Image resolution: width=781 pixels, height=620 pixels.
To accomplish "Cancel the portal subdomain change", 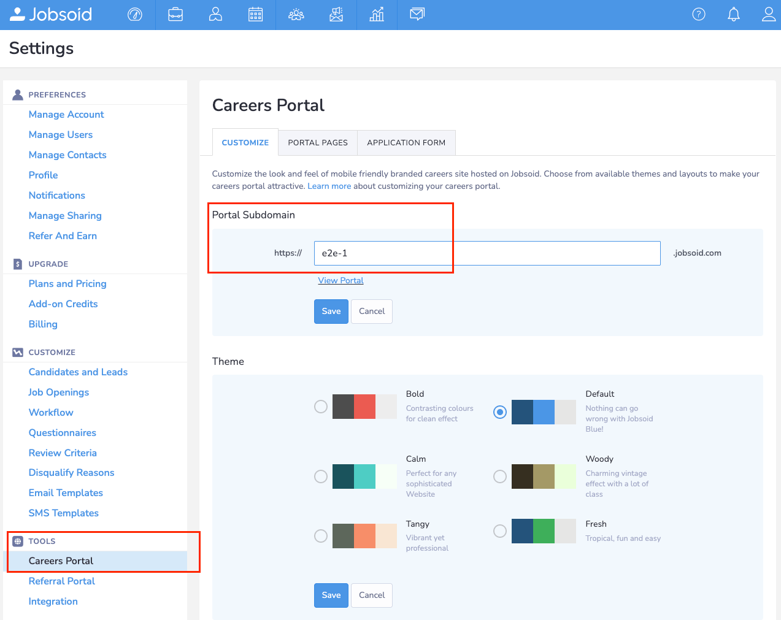I will point(372,311).
